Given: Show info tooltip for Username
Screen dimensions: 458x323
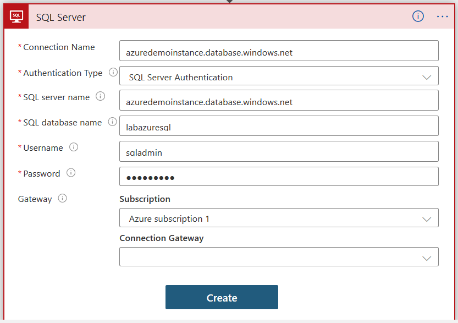Looking at the screenshot, I should tap(74, 147).
